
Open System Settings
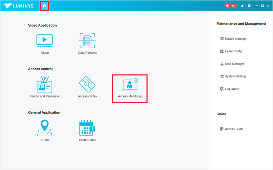click(233, 76)
